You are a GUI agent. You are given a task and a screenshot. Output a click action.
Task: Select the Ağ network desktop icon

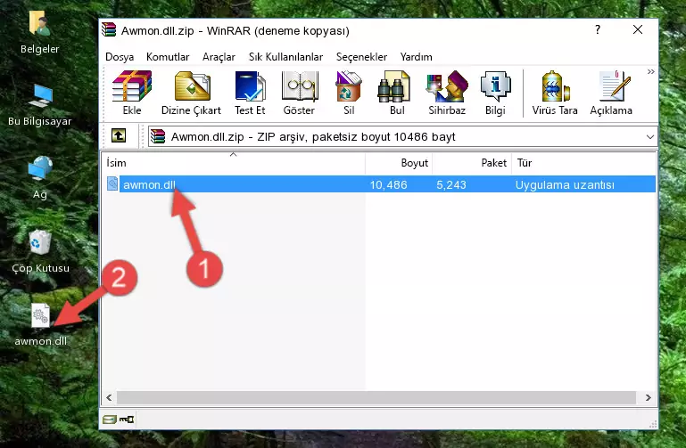click(x=40, y=178)
